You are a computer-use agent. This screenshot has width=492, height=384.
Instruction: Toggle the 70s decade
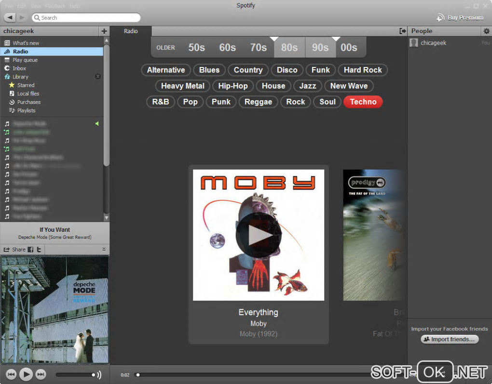[258, 48]
